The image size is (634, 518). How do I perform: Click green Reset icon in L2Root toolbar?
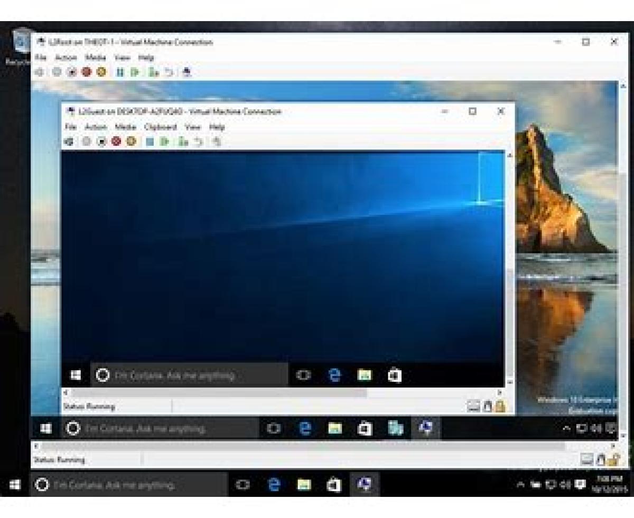tap(135, 72)
